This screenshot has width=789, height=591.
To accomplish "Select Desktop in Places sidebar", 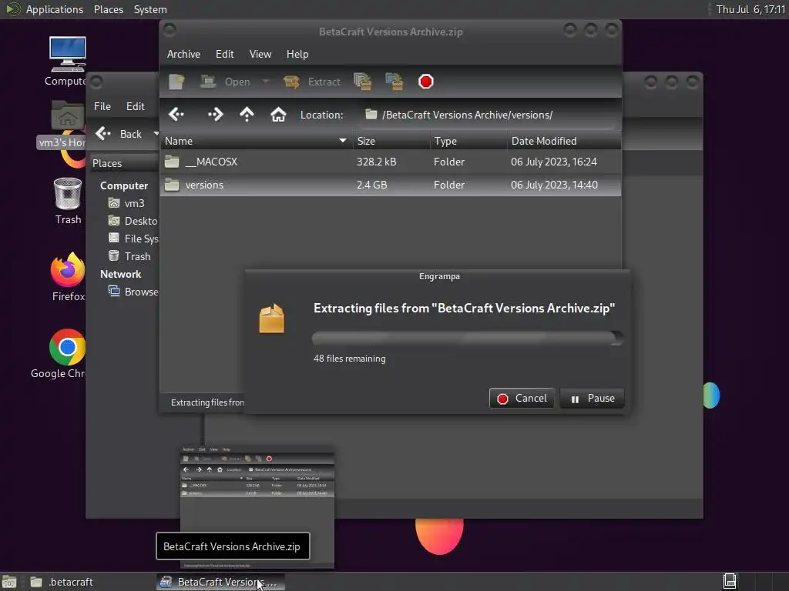I will pyautogui.click(x=134, y=221).
